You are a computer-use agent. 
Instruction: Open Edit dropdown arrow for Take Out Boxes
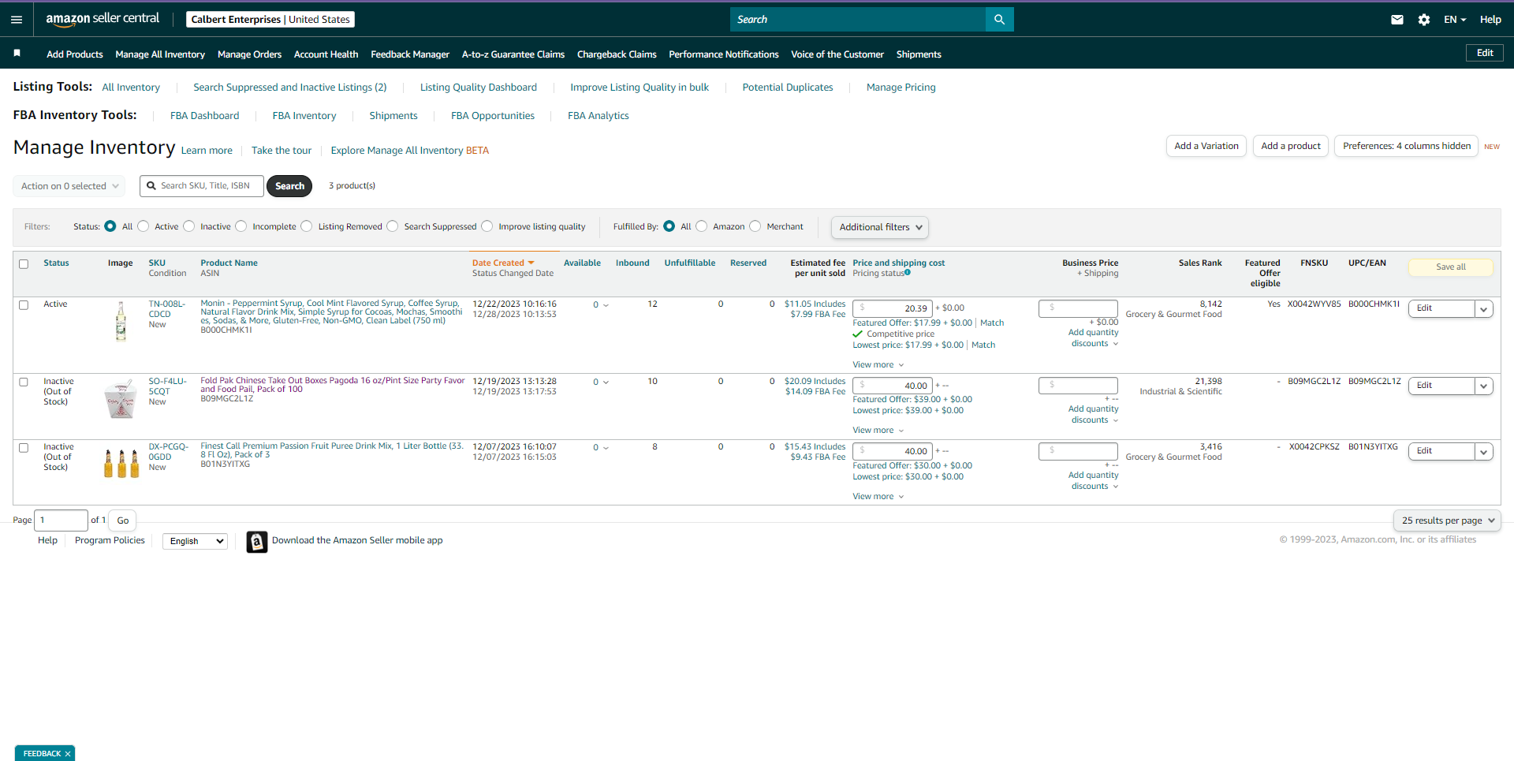(x=1484, y=386)
